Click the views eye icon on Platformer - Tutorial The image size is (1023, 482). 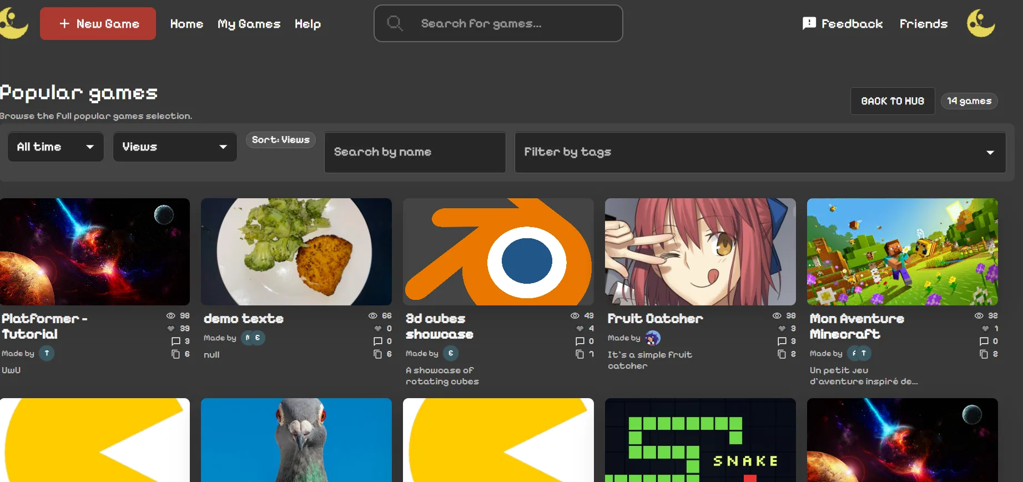point(170,315)
